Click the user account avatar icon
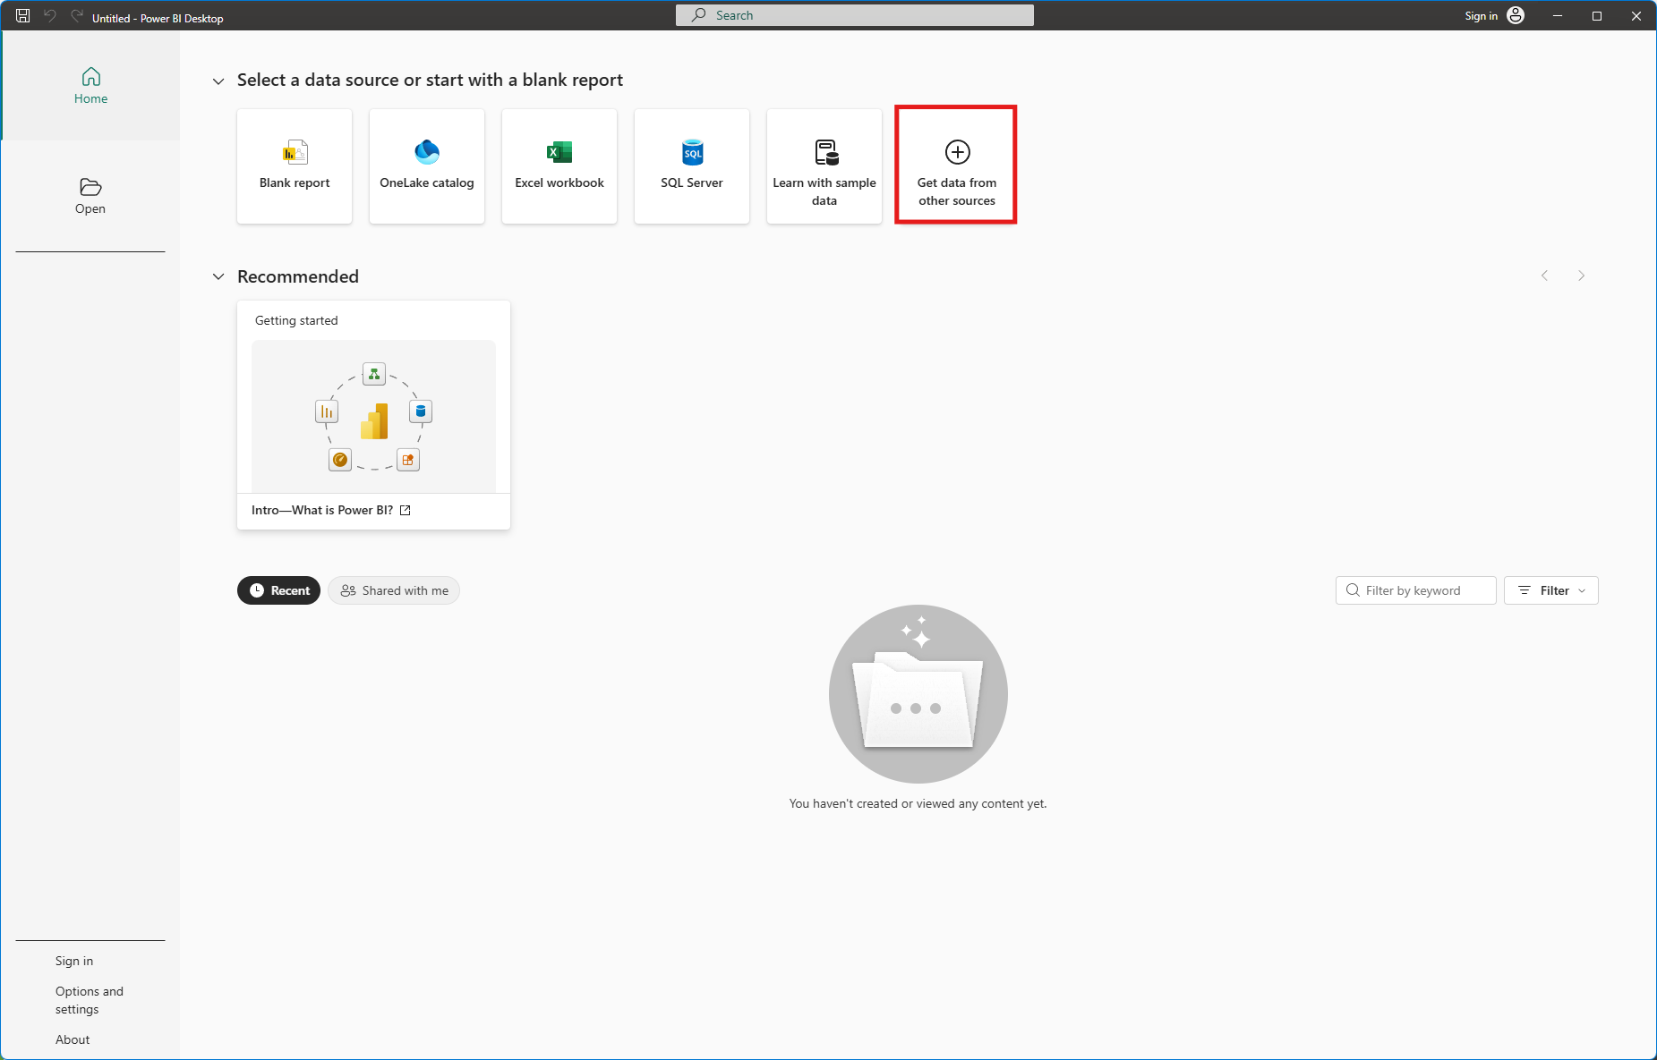 1516,15
